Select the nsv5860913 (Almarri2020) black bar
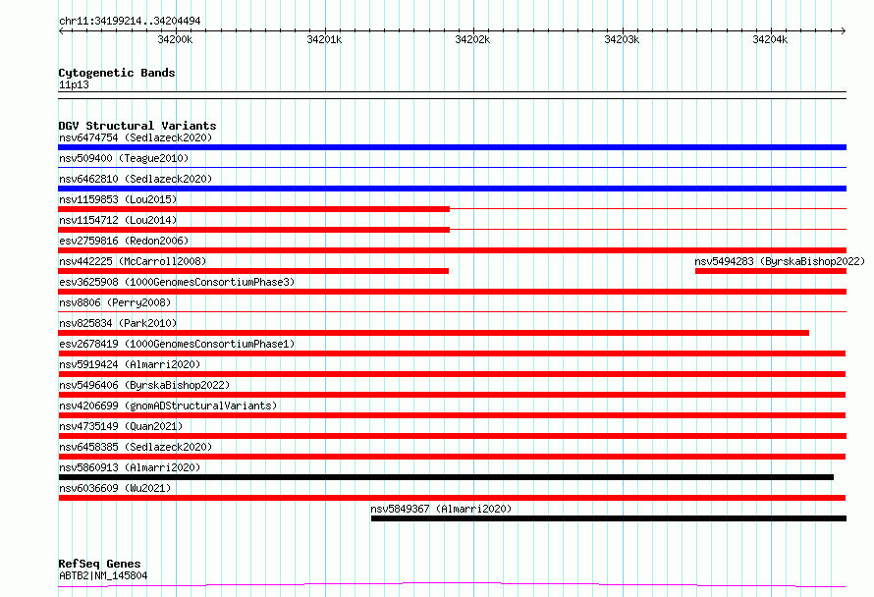 pyautogui.click(x=446, y=477)
